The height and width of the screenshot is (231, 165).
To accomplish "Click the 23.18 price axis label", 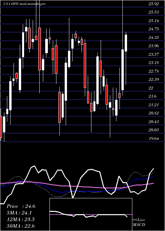I will (154, 63).
